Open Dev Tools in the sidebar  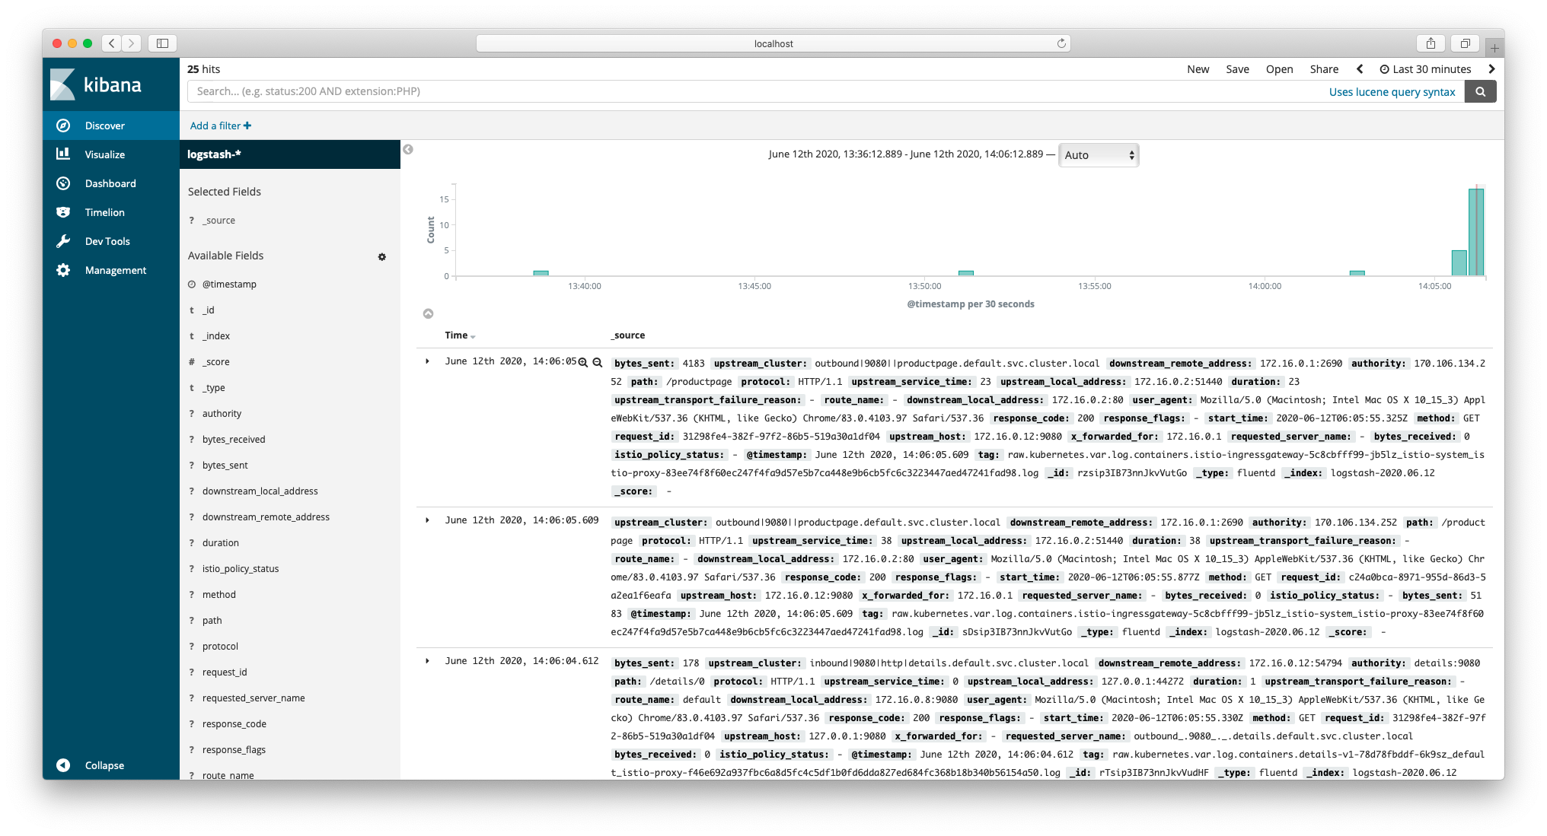[106, 240]
